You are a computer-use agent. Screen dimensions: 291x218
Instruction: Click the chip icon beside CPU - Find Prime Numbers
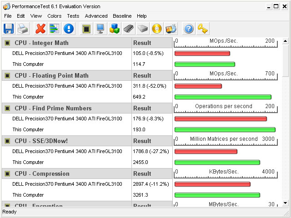(7, 108)
